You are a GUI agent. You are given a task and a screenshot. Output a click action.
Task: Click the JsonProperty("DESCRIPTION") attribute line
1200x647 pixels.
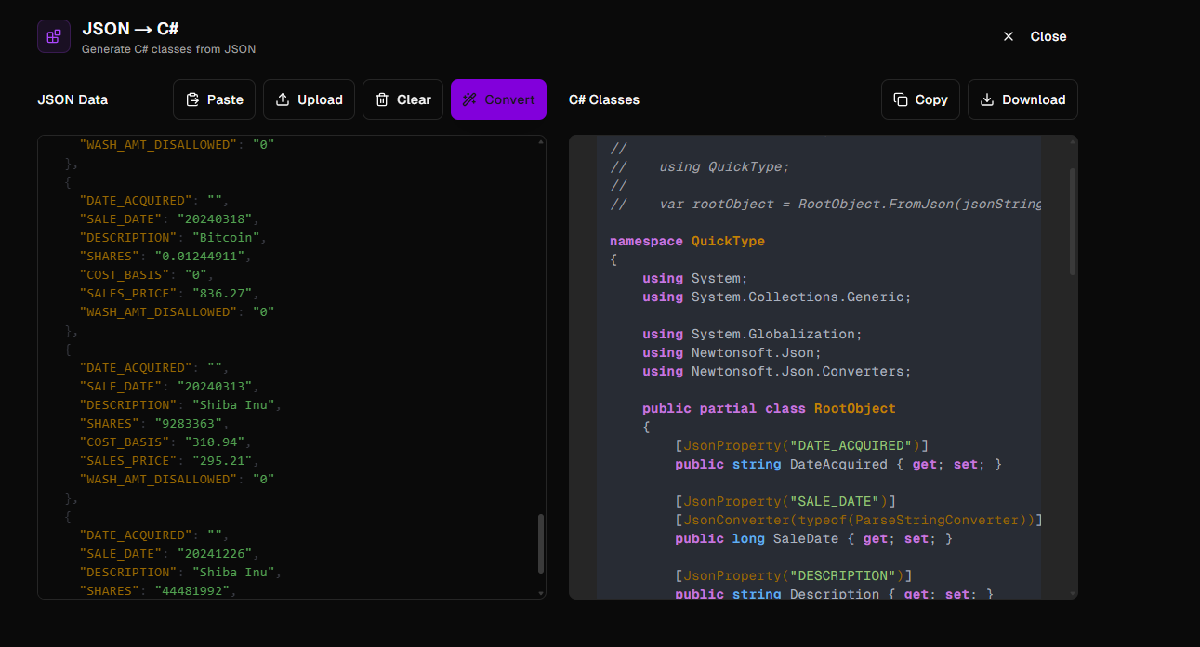point(794,575)
